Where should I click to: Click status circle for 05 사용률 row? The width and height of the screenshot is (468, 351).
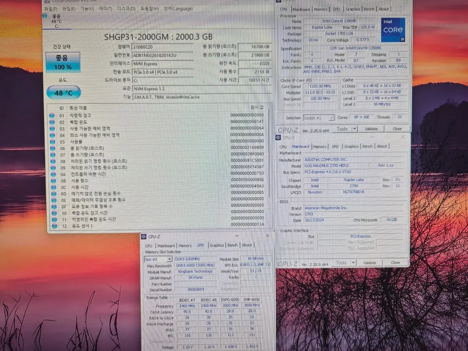[x=52, y=142]
